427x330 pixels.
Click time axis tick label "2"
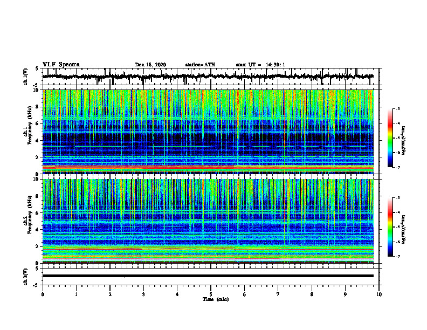tap(110, 294)
